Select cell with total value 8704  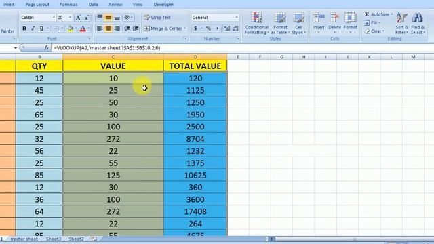[195, 139]
